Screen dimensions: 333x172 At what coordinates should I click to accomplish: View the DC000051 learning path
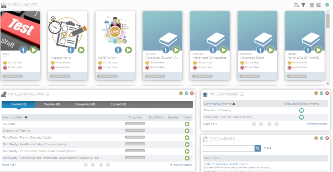point(187,124)
